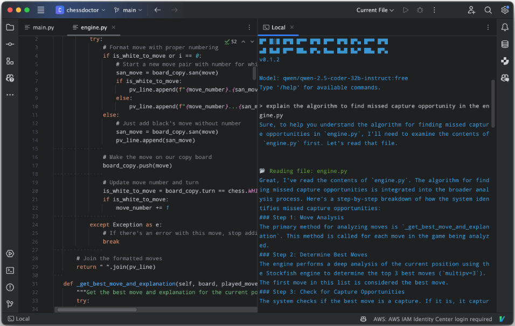The image size is (515, 326).
Task: Click the Model qwen-2.5-coder line
Action: [333, 78]
